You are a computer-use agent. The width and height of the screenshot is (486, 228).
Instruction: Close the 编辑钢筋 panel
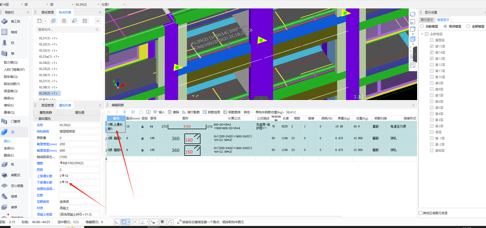413,105
